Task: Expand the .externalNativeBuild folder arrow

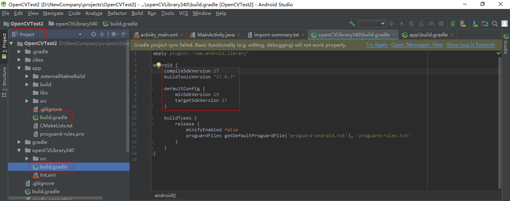Action: coord(27,76)
